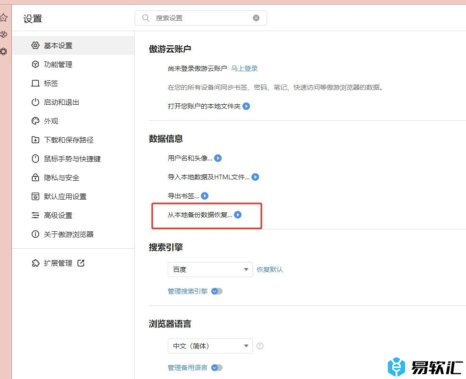Click the star icon in the left edge bar
Viewport: 466px width, 379px height.
coord(4,17)
